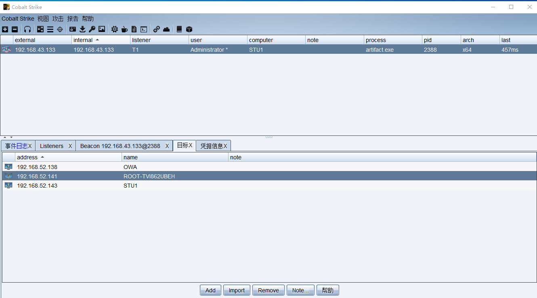Image resolution: width=537 pixels, height=298 pixels.
Task: Click the 帮助 button below the targets table
Action: click(328, 290)
